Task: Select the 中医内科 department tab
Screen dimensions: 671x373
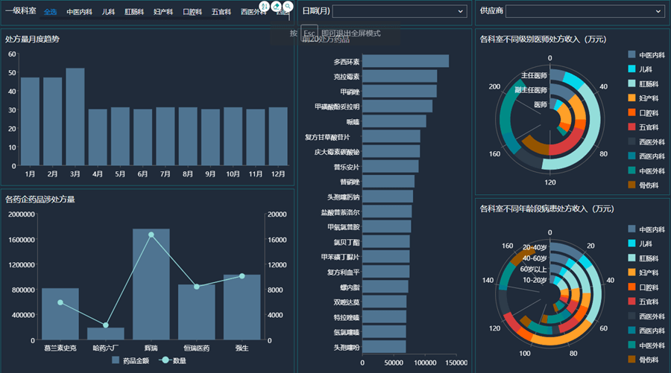Action: pos(79,12)
